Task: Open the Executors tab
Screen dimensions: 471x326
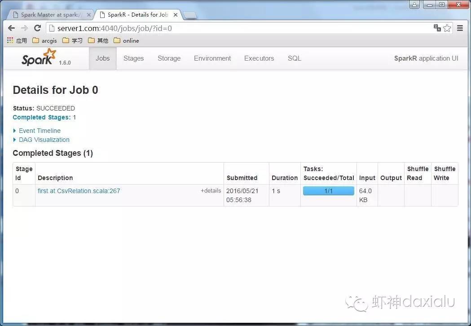Action: click(259, 58)
